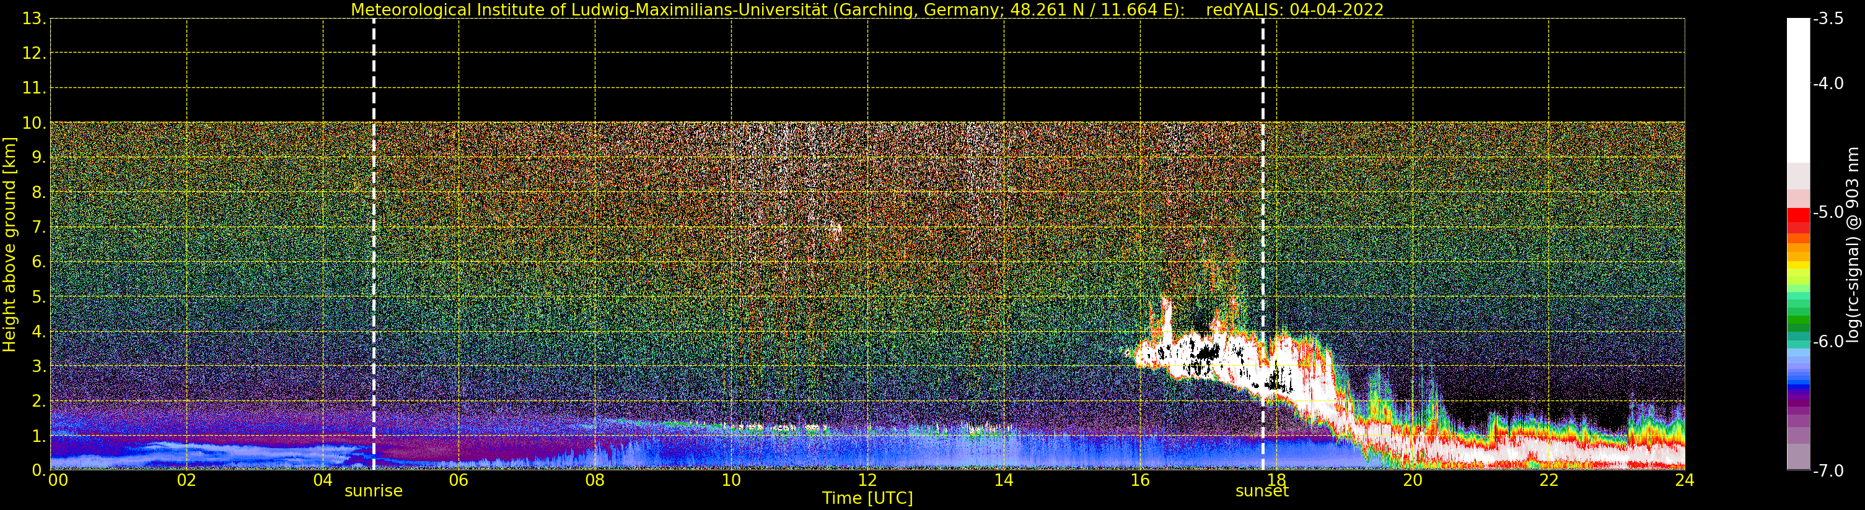The width and height of the screenshot is (1865, 510).
Task: Click the height axis tick "8."
Action: (x=38, y=192)
